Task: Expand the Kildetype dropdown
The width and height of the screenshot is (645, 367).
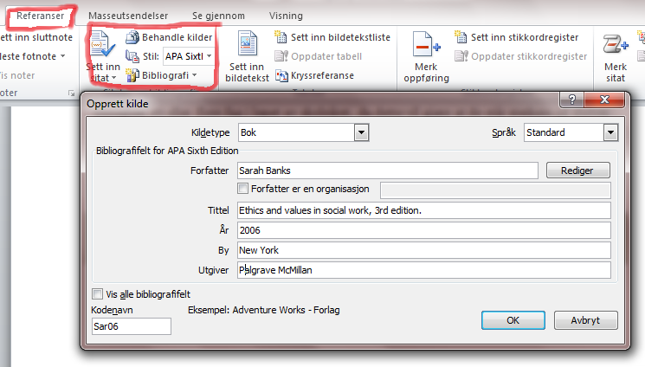Action: (x=361, y=132)
